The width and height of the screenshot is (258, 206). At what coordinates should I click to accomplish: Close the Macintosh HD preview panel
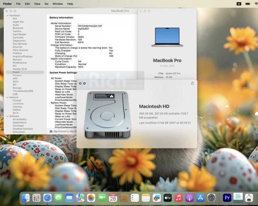80,83
